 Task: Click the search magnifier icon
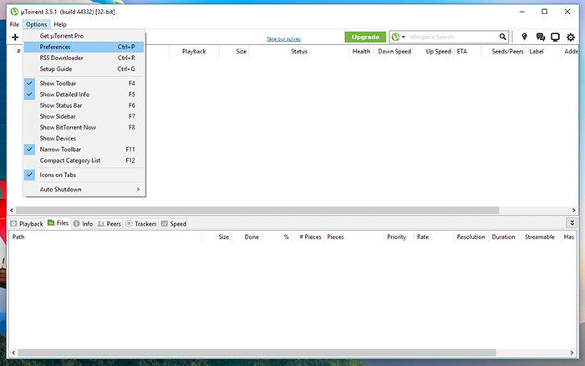tap(502, 37)
